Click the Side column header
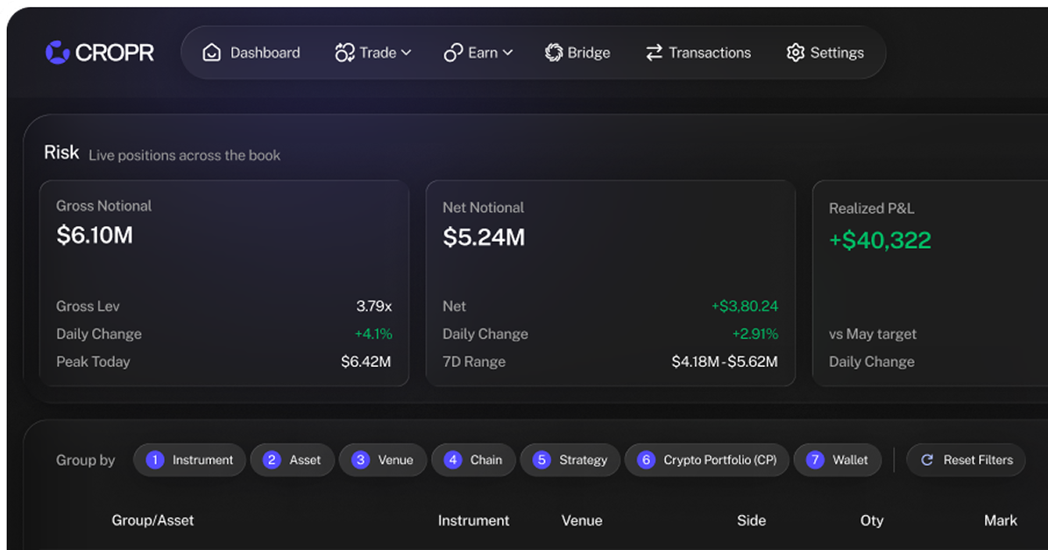Viewport: 1048px width, 550px height. [751, 520]
